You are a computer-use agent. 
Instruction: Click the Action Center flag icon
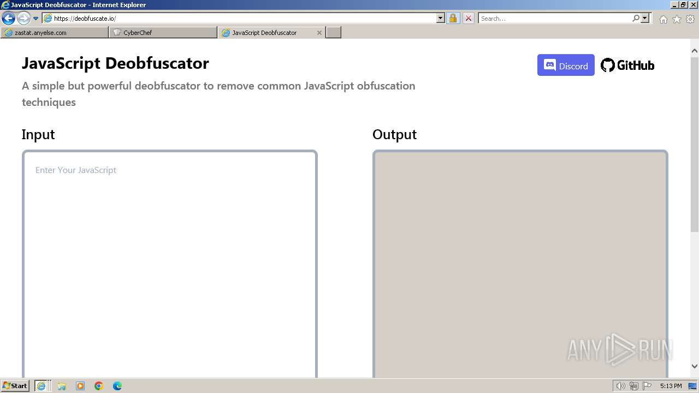[x=647, y=386]
